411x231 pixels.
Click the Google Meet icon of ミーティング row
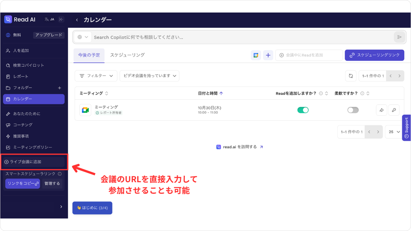(85, 110)
